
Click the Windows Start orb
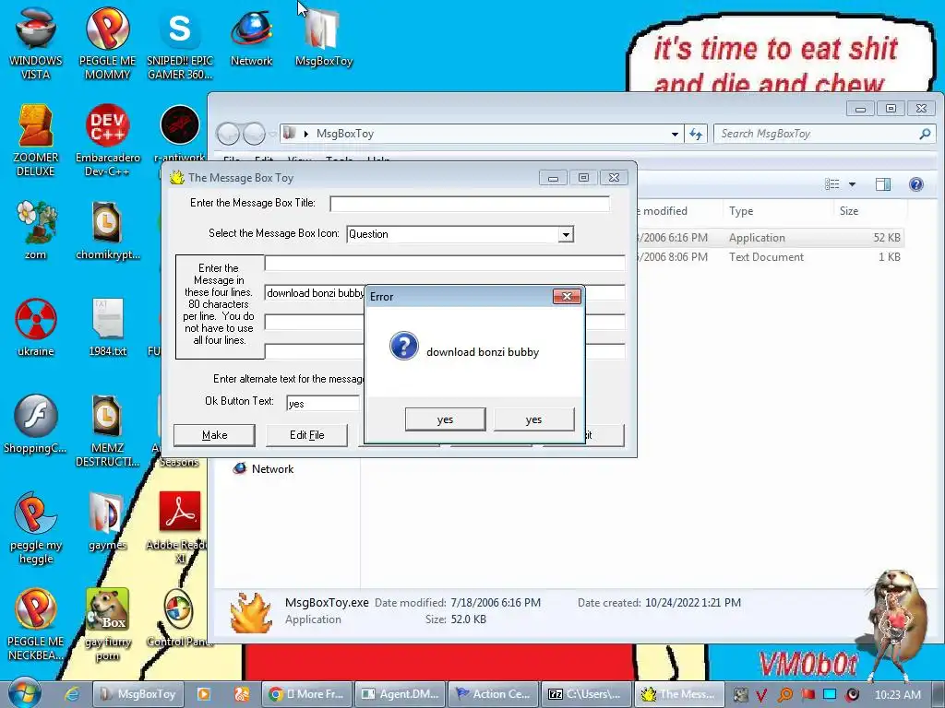pyautogui.click(x=24, y=693)
